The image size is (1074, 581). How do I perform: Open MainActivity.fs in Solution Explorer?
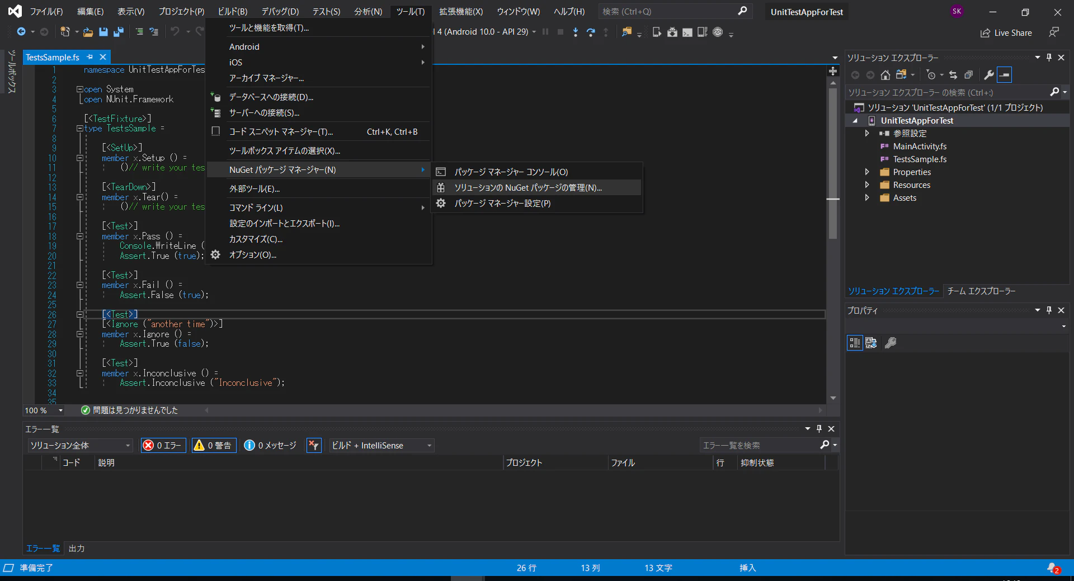click(920, 147)
